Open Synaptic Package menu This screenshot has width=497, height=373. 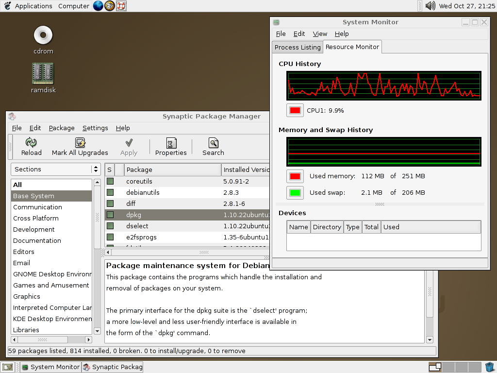pos(62,128)
